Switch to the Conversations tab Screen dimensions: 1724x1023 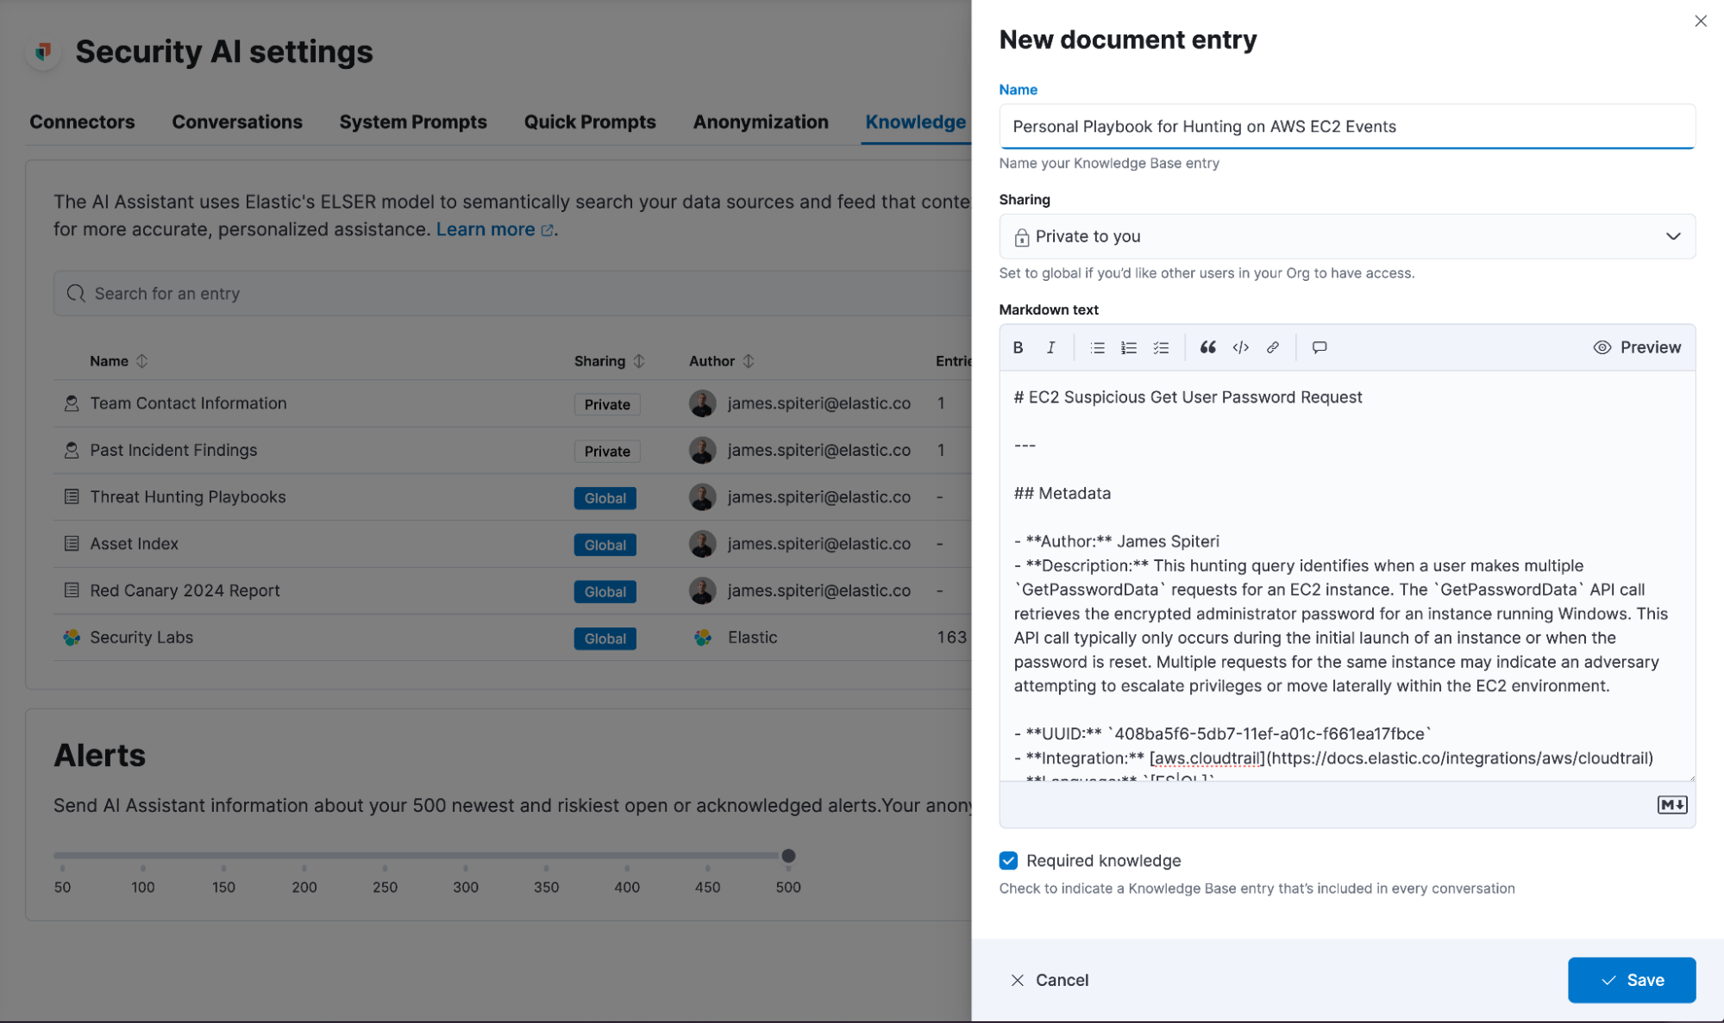point(237,122)
